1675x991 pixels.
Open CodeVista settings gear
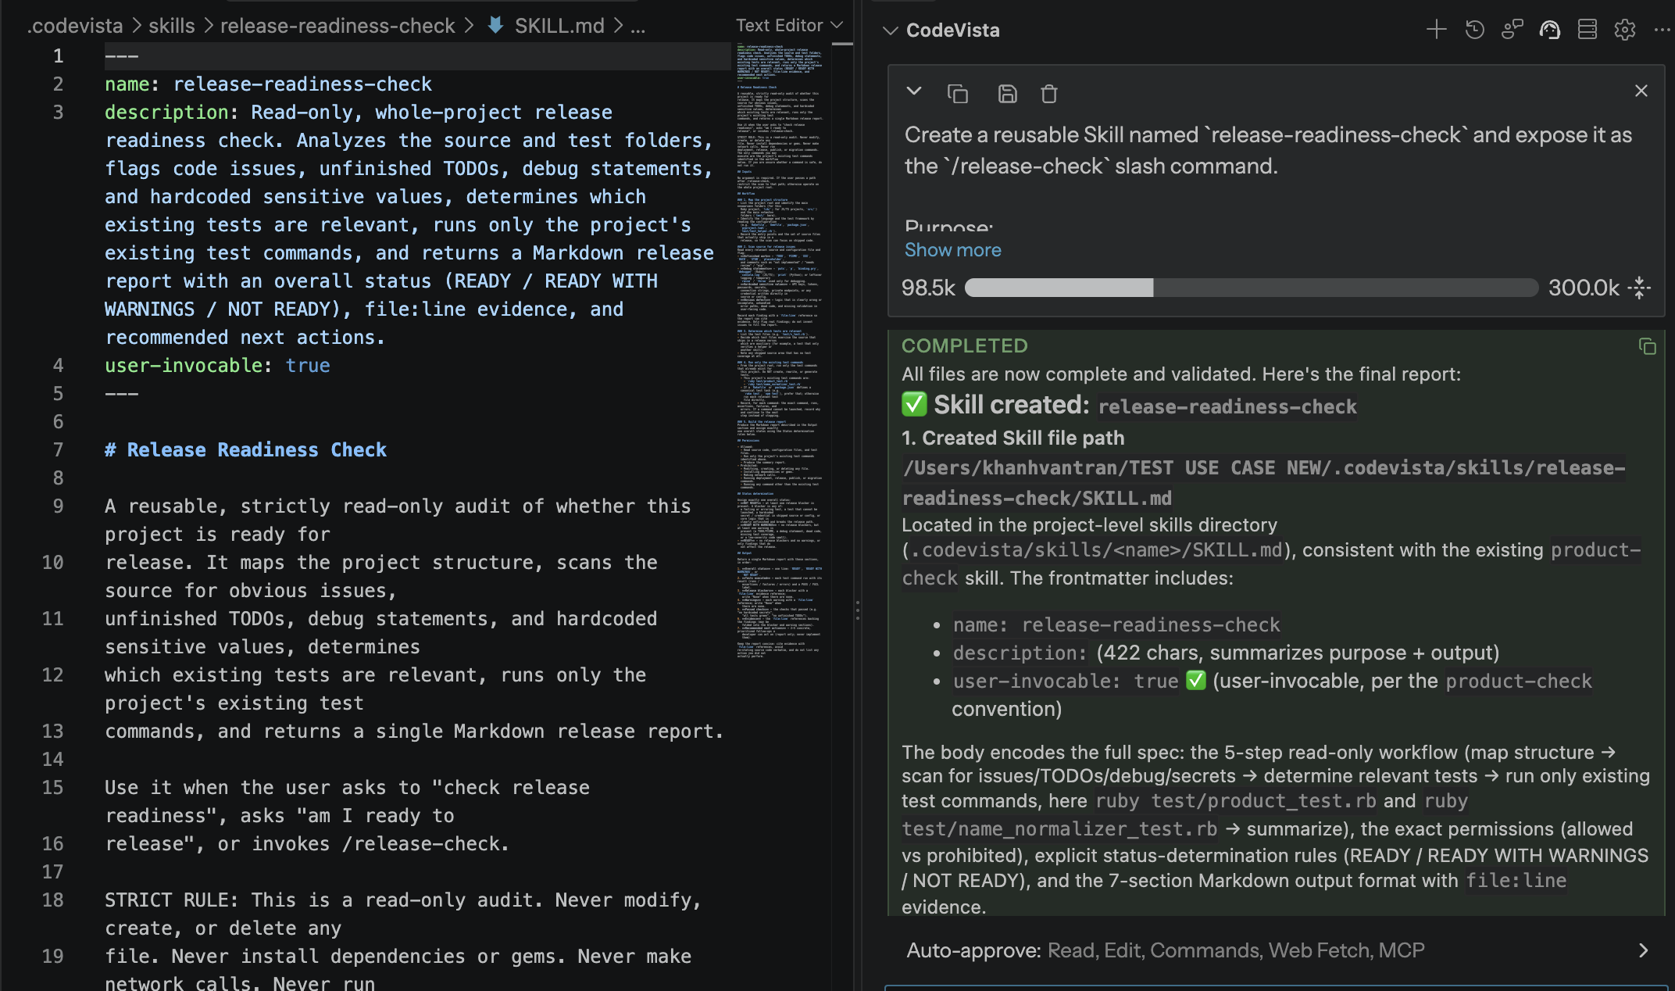(x=1625, y=30)
